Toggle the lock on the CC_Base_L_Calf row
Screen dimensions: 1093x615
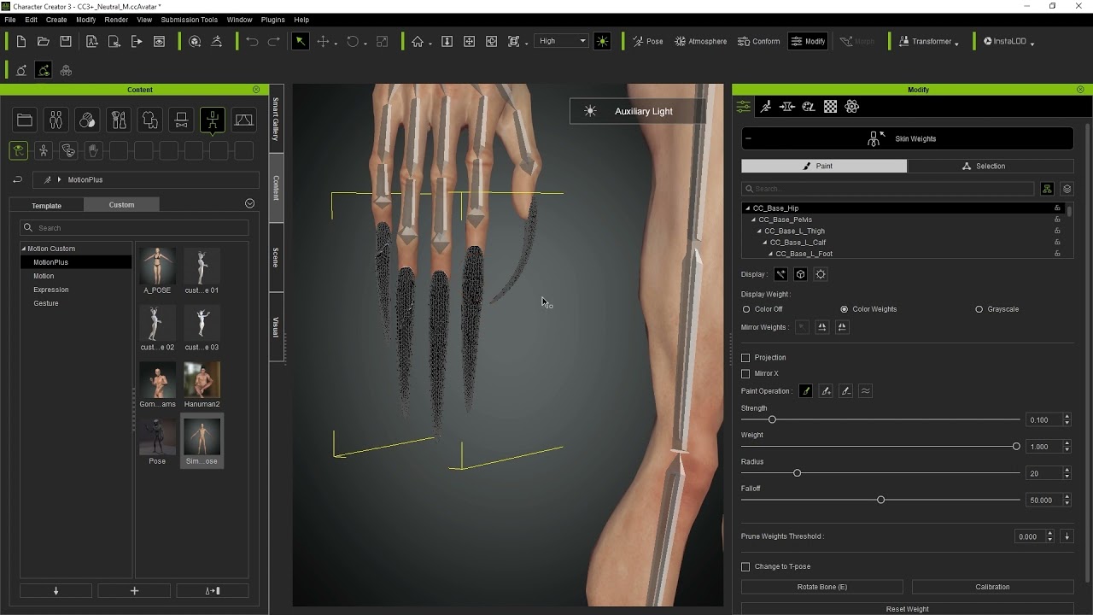(1057, 243)
